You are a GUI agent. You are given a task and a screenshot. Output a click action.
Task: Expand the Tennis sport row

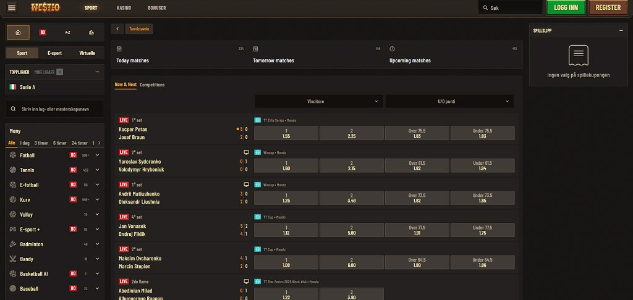pyautogui.click(x=97, y=170)
